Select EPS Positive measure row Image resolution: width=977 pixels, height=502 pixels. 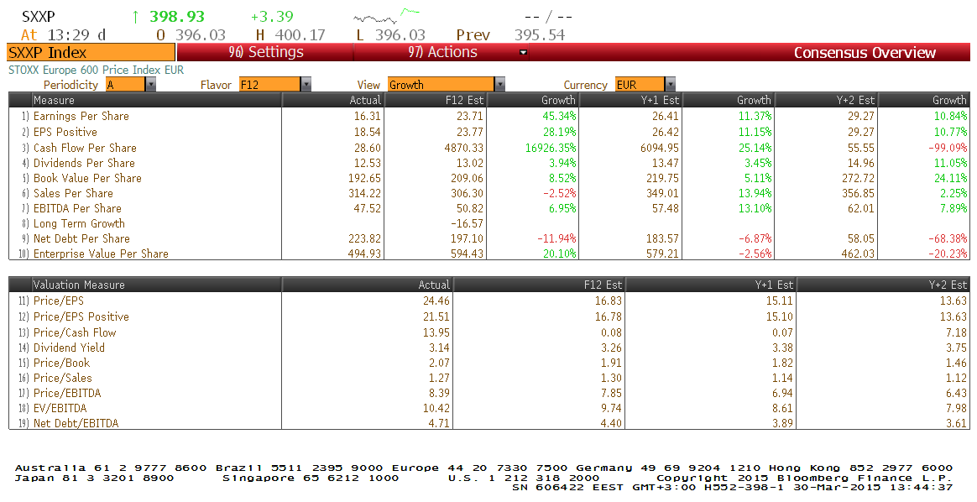[x=489, y=132]
